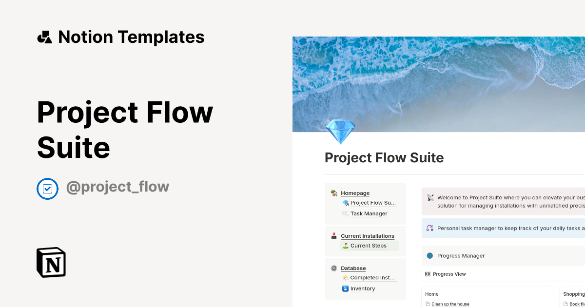The height and width of the screenshot is (307, 585).
Task: Select the Current Steps page
Action: click(x=368, y=246)
